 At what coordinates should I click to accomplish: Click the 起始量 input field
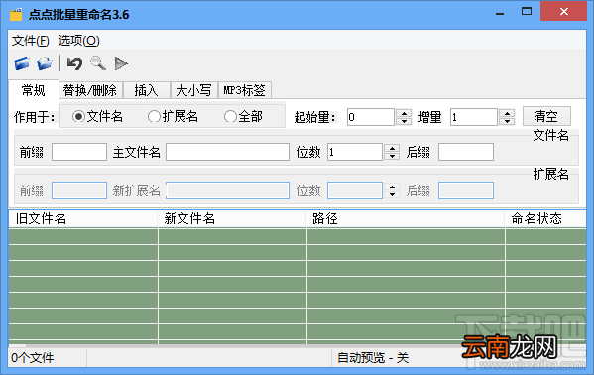pyautogui.click(x=371, y=117)
